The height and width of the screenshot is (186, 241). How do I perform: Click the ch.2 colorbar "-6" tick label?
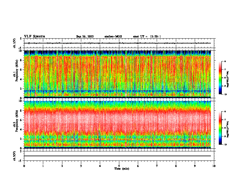[x=225, y=112]
